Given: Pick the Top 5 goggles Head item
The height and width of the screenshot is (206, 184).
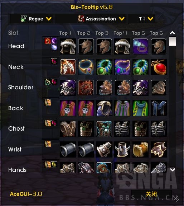Looking at the screenshot, I should tap(140, 46).
